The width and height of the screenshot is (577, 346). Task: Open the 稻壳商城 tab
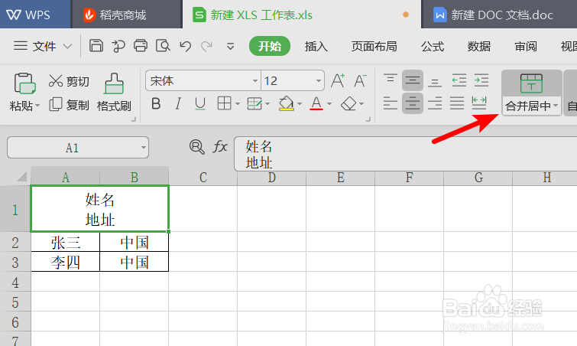click(127, 15)
